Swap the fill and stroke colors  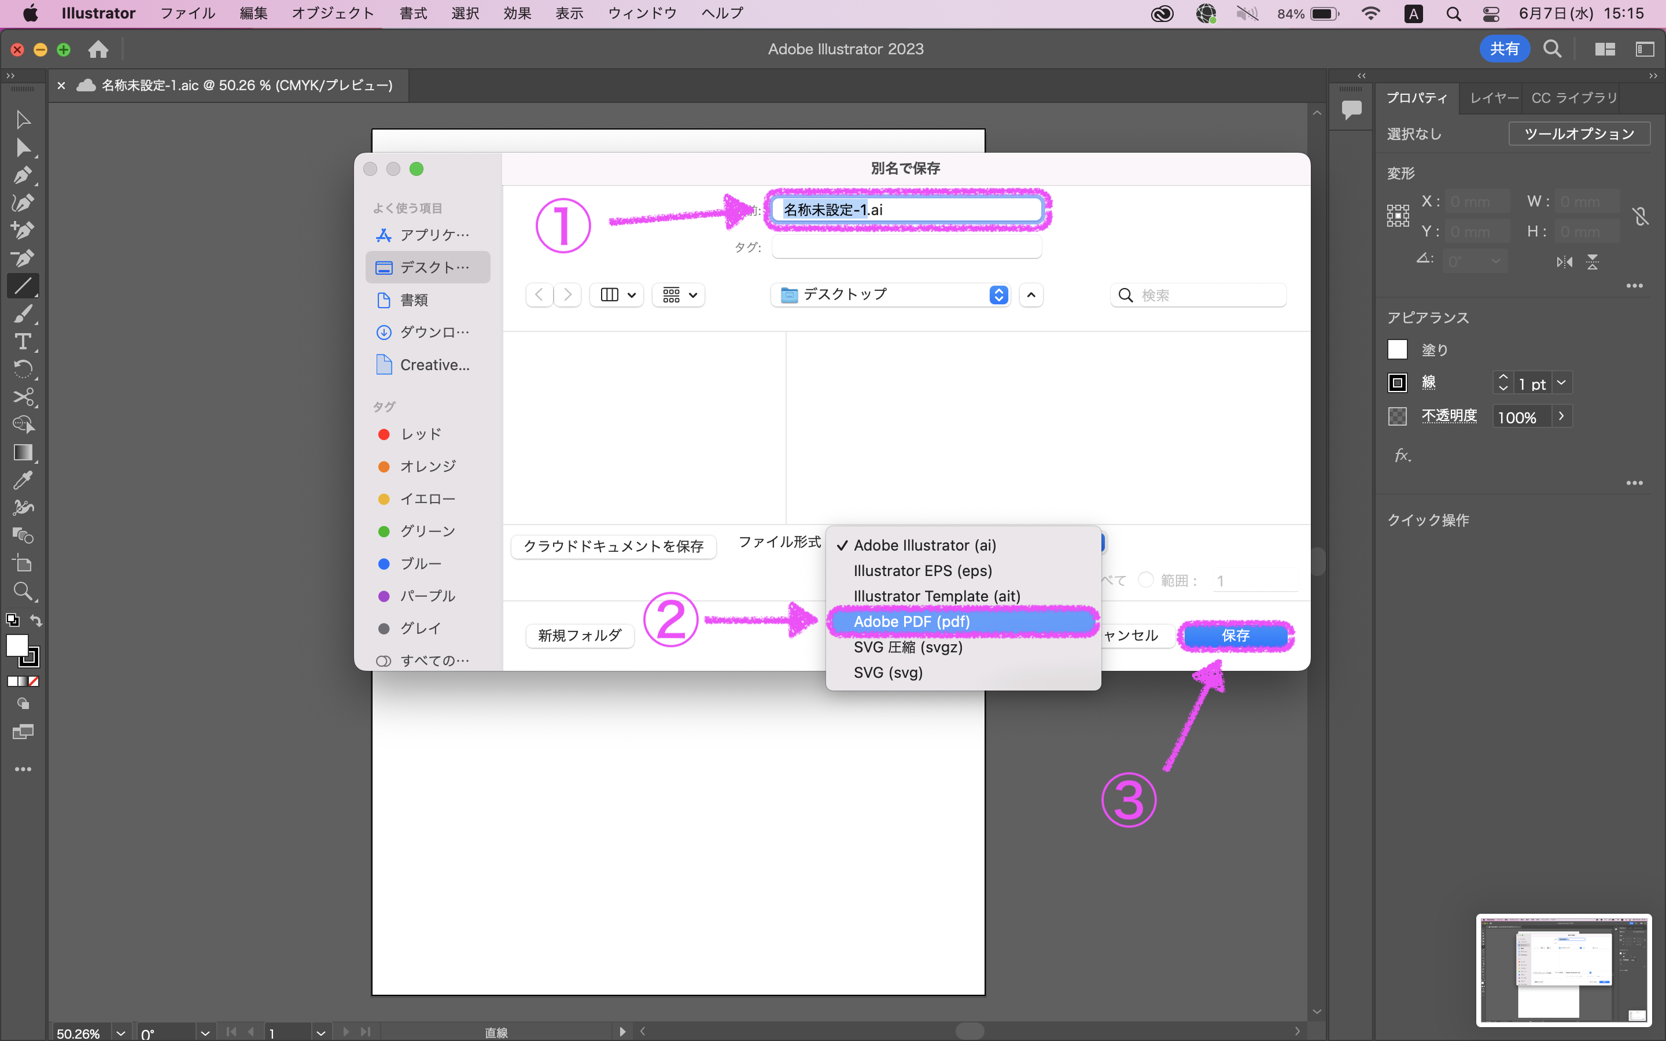(x=36, y=619)
